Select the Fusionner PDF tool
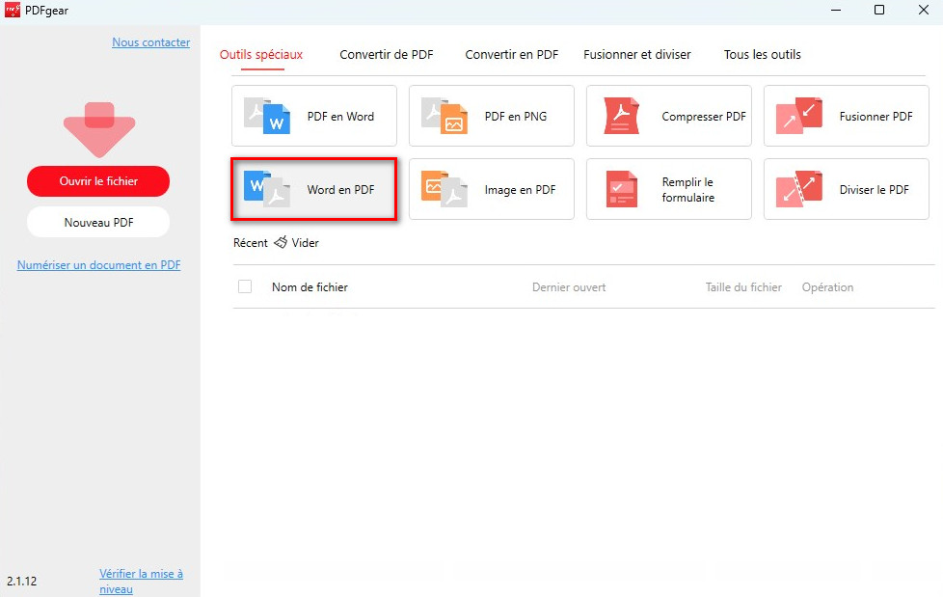Viewport: 943px width, 597px height. click(846, 116)
